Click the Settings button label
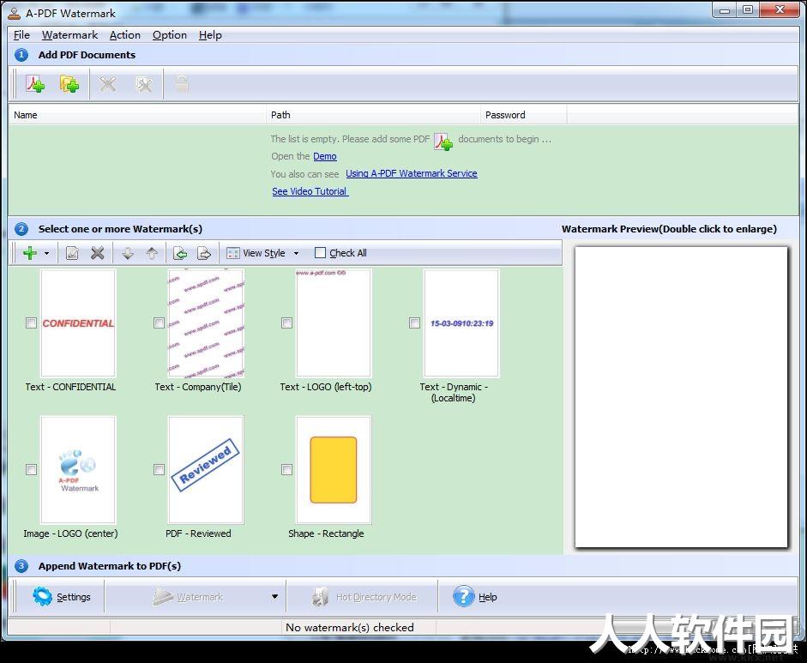Screen dimensions: 807x663 tap(74, 597)
